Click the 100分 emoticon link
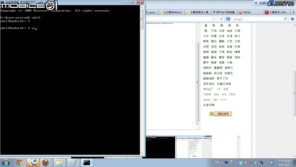 click(x=207, y=94)
